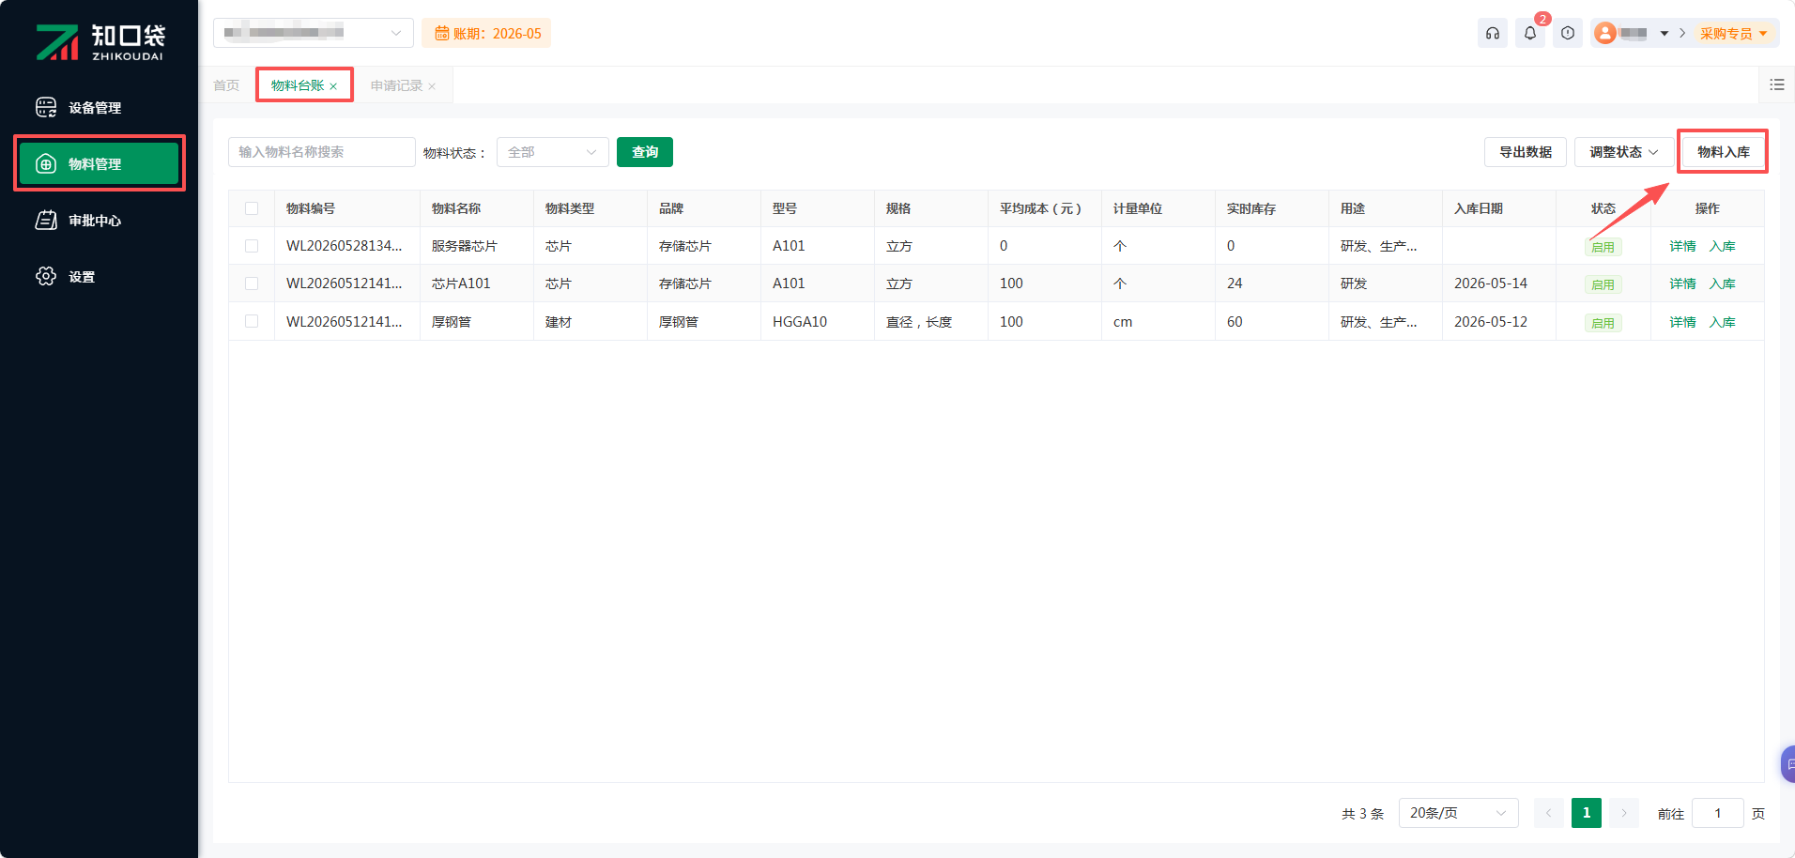Click the 启用 status tag for 厚钢管
This screenshot has width=1795, height=858.
coord(1603,323)
